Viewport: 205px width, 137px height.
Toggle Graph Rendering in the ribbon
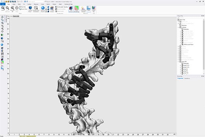76,9
